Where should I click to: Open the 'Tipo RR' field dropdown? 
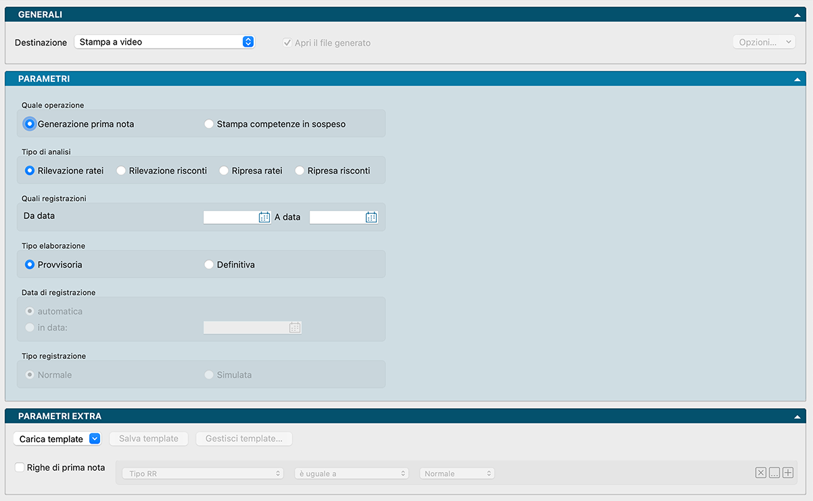tap(202, 474)
